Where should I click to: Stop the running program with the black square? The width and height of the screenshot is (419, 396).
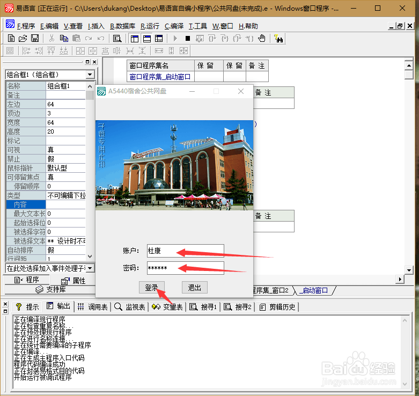pos(188,39)
